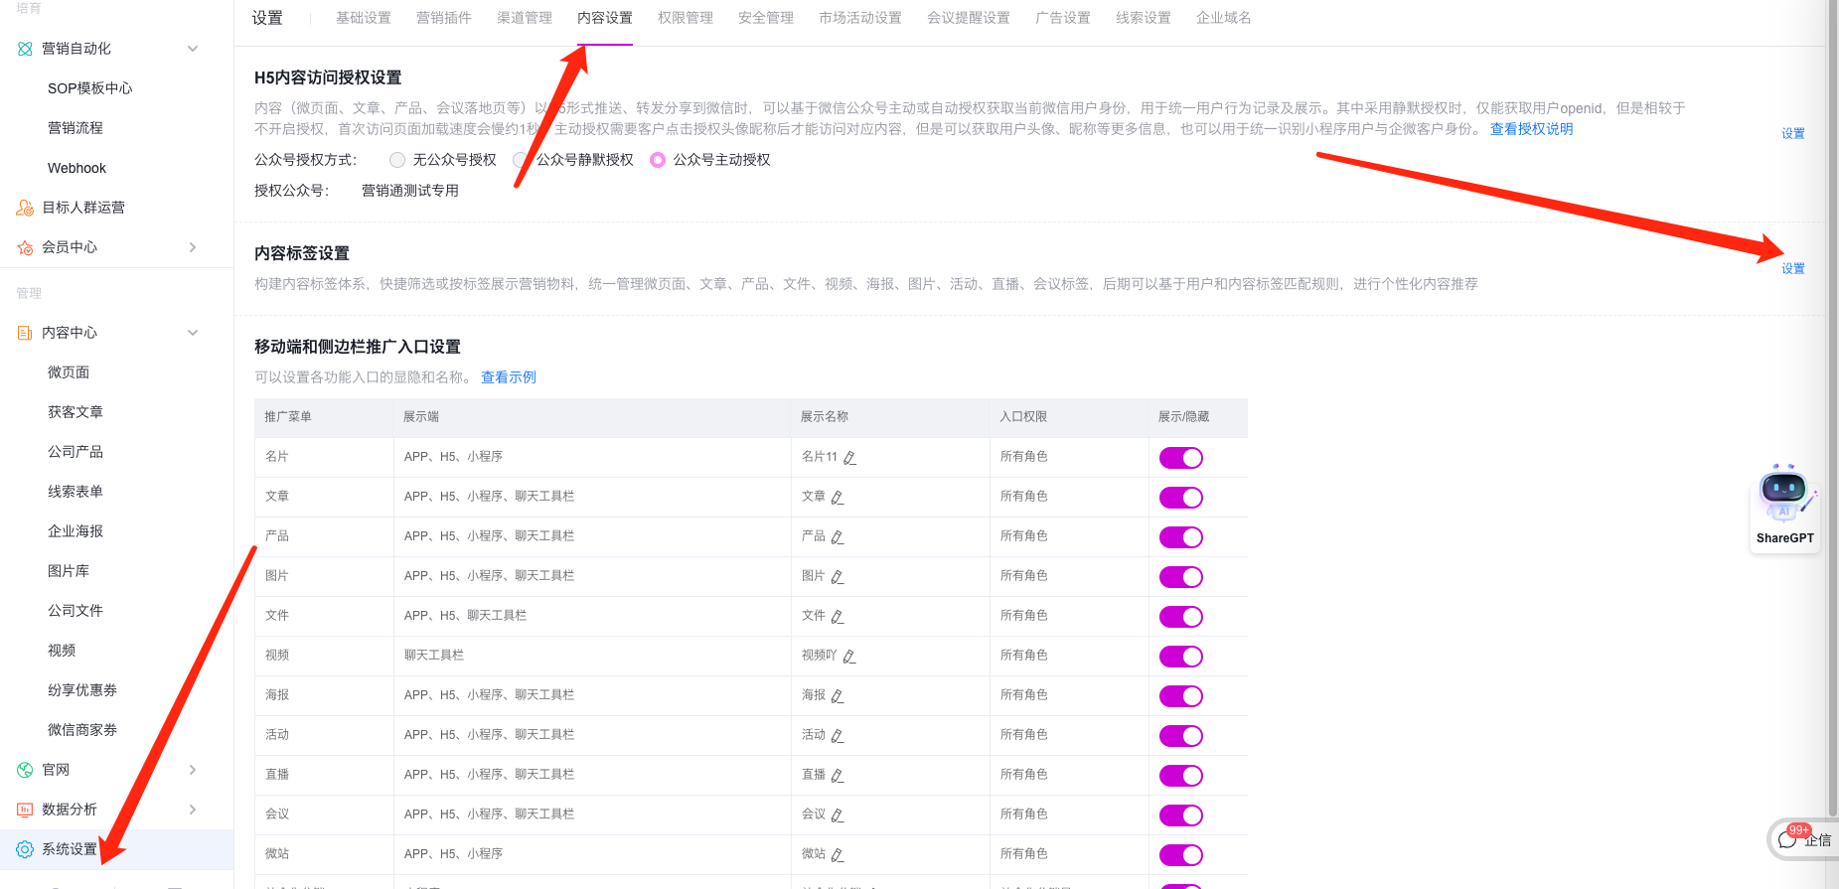Image resolution: width=1839 pixels, height=889 pixels.
Task: Open the 企信 chat bubble icon
Action: (1787, 839)
